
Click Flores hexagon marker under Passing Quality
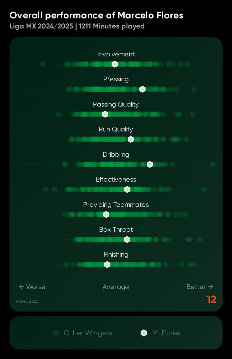click(105, 114)
